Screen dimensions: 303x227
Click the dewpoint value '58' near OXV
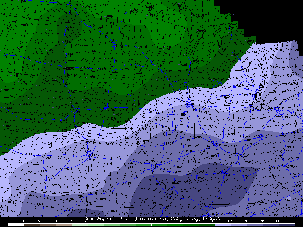pyautogui.click(x=113, y=119)
